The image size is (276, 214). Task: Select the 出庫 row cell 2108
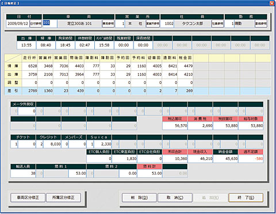pyautogui.click(x=45, y=74)
